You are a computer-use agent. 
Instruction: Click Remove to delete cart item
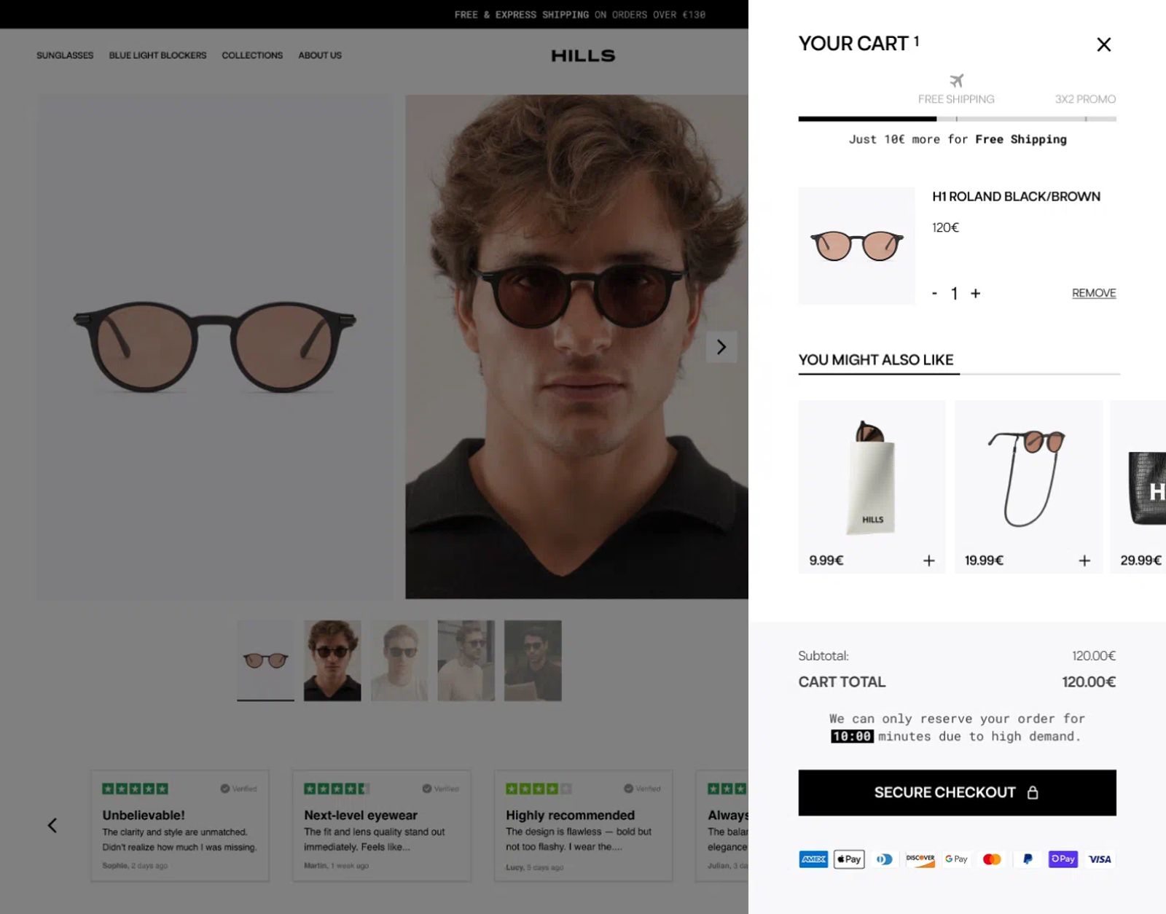pos(1093,292)
